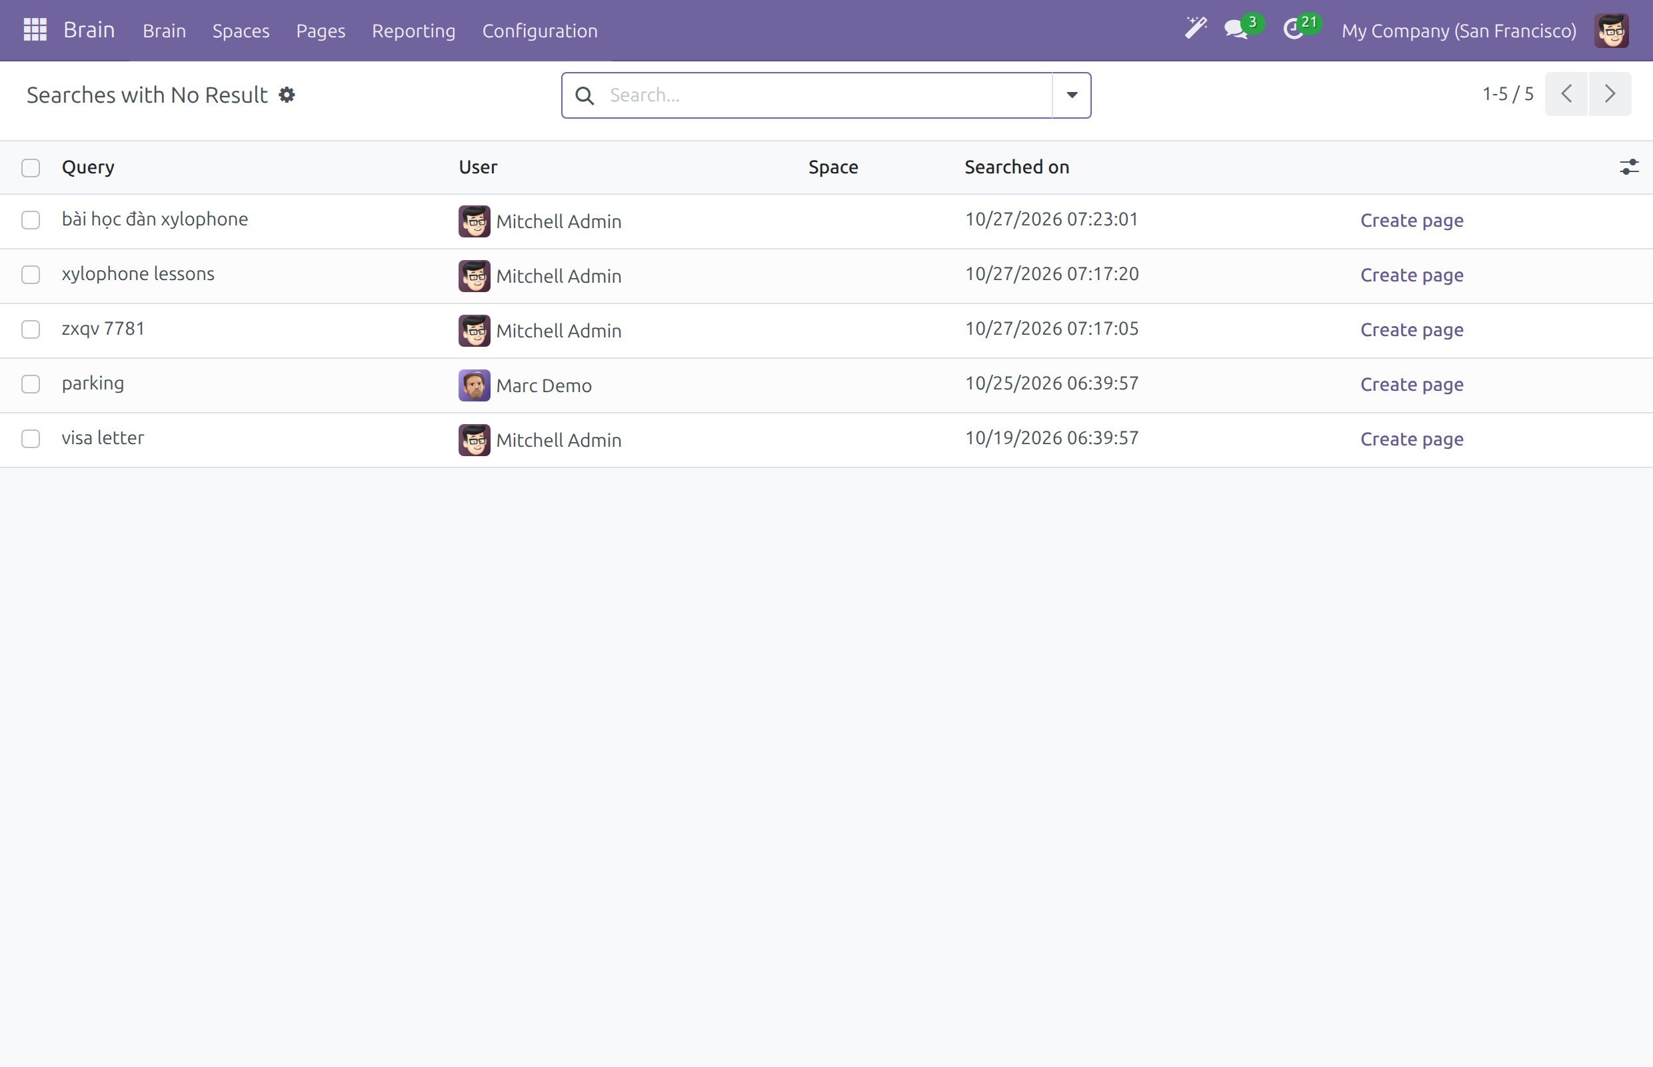Click the gear icon beside the page title

287,95
